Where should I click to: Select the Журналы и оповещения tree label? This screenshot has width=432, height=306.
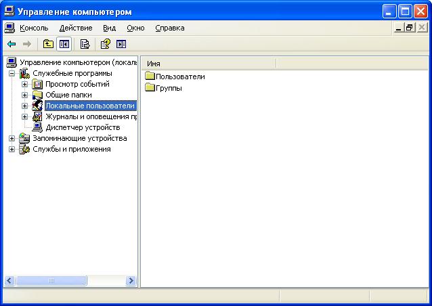(x=91, y=116)
